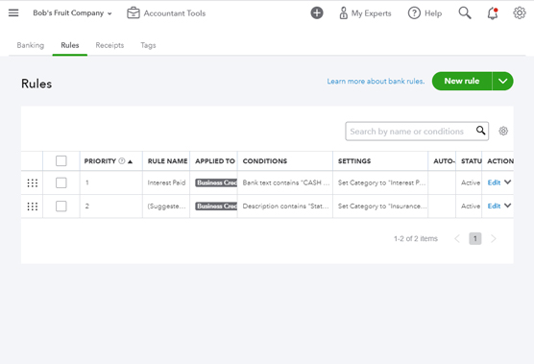
Task: Switch to the Receipts tab
Action: tap(109, 45)
